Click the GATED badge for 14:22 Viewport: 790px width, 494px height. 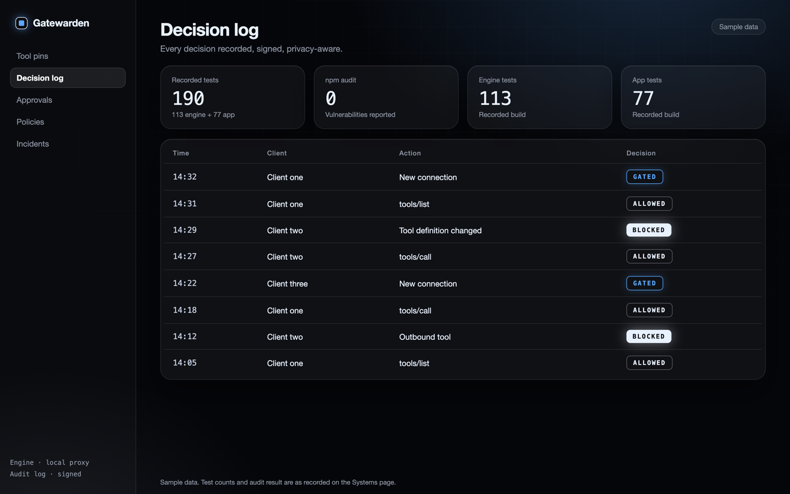(644, 283)
